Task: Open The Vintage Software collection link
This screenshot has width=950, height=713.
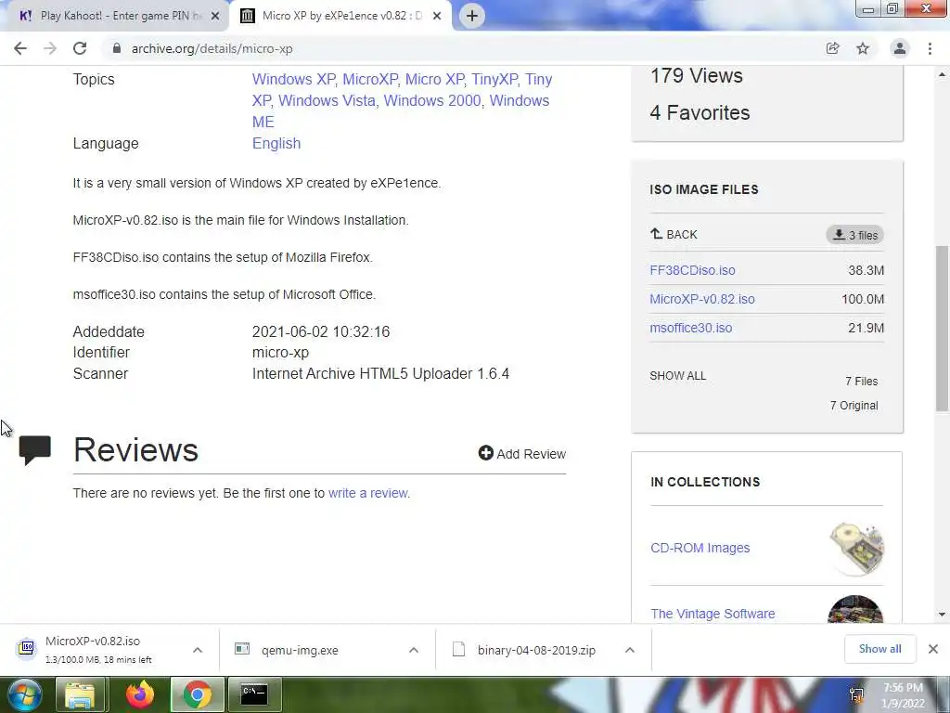Action: 712,614
